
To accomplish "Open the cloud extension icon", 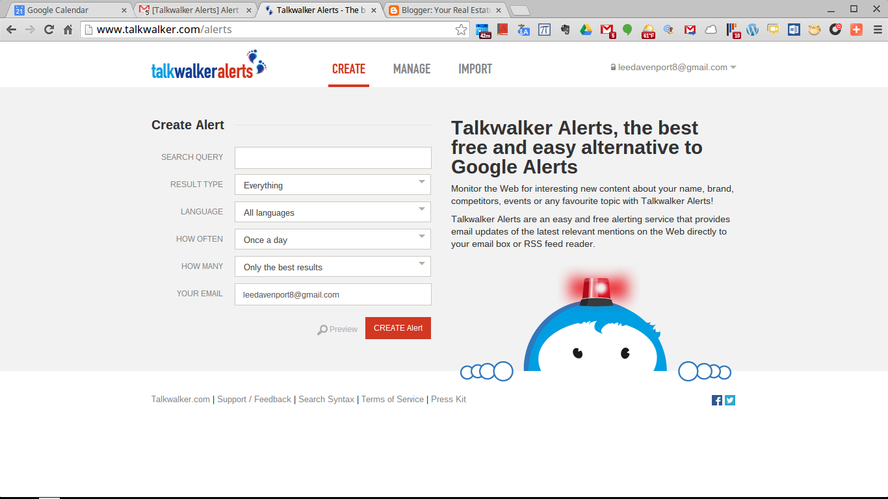I will click(x=711, y=30).
